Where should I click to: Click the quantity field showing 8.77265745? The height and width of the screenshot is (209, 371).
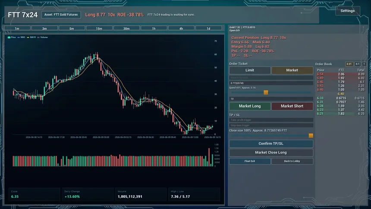[x=271, y=83]
